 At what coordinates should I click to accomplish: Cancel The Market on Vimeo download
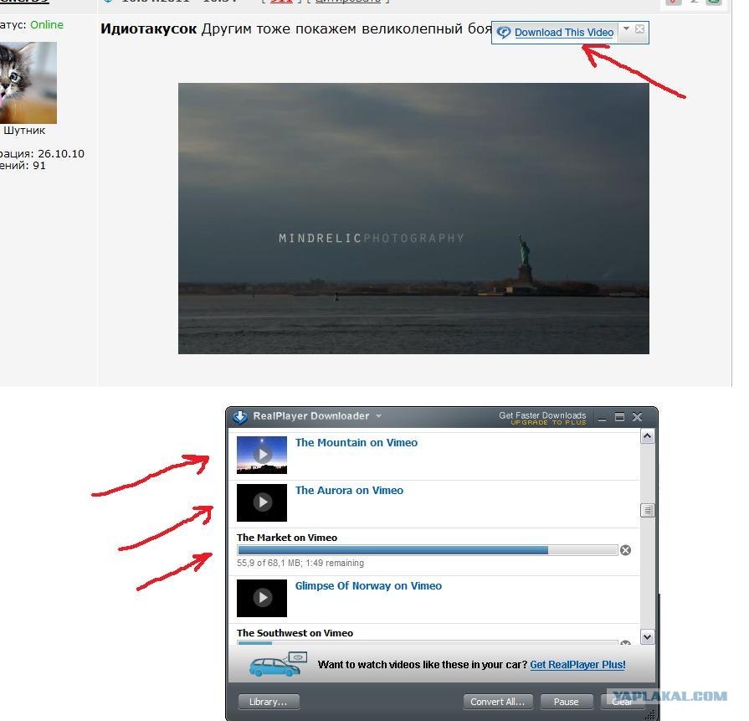625,550
